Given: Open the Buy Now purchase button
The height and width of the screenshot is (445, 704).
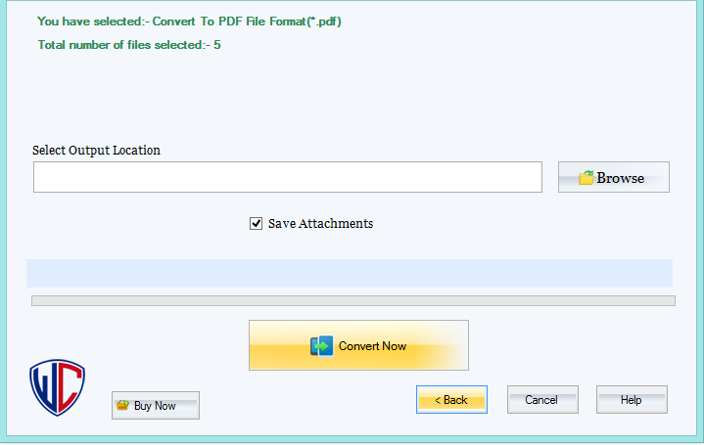Looking at the screenshot, I should click(x=156, y=405).
